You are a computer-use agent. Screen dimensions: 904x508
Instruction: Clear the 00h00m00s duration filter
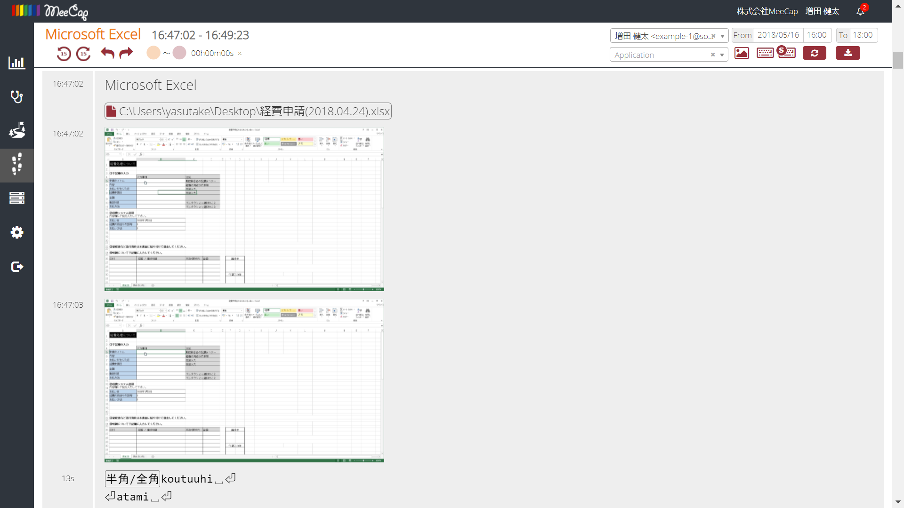[x=240, y=53]
